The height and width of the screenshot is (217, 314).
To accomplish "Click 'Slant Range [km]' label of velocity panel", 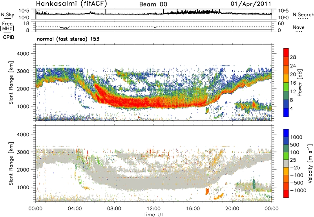I will click(11, 163).
